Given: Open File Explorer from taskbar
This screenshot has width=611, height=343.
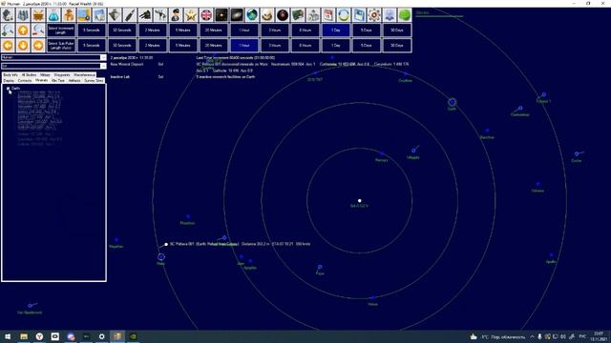Looking at the screenshot, I should [x=24, y=336].
